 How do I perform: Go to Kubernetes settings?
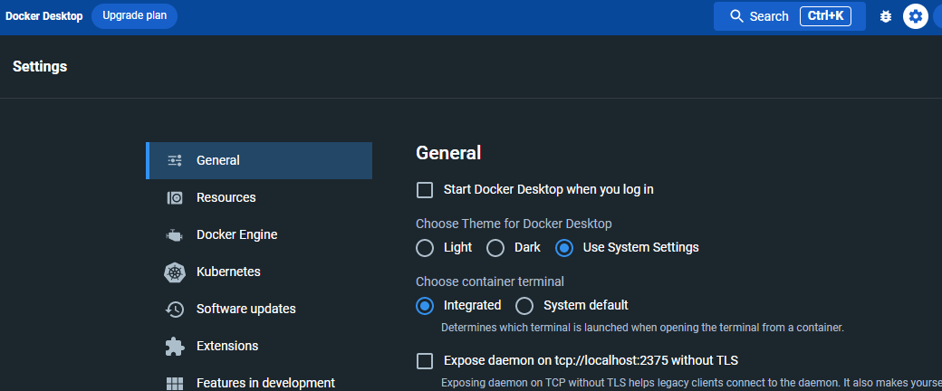(259, 272)
